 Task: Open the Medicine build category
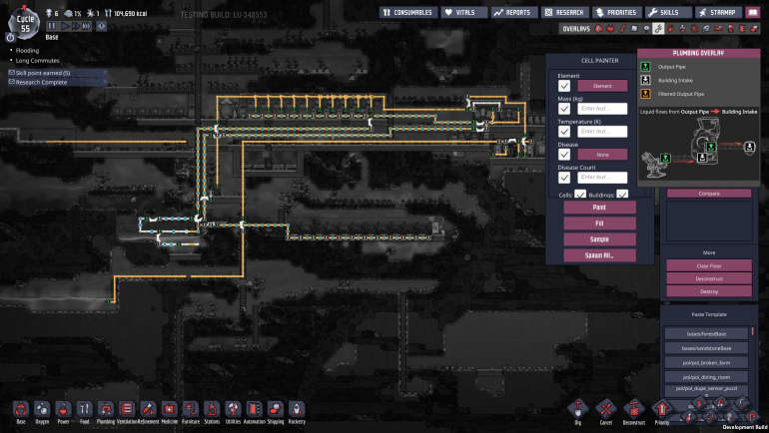[169, 409]
